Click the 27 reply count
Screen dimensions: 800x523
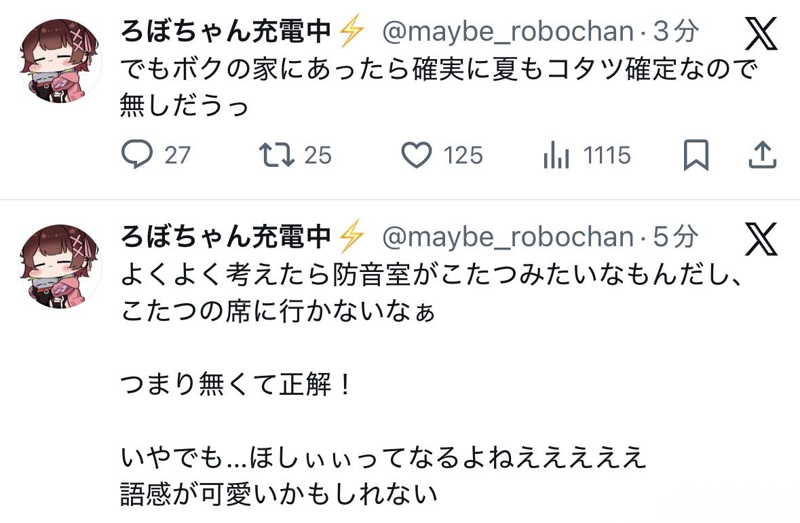click(177, 156)
